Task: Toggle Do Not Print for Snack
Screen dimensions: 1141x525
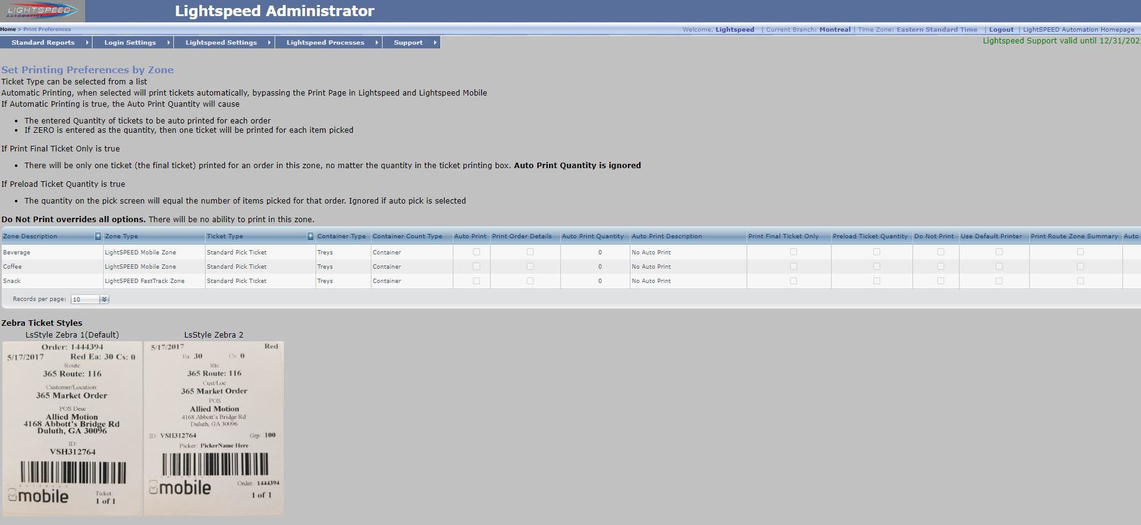Action: pos(940,280)
